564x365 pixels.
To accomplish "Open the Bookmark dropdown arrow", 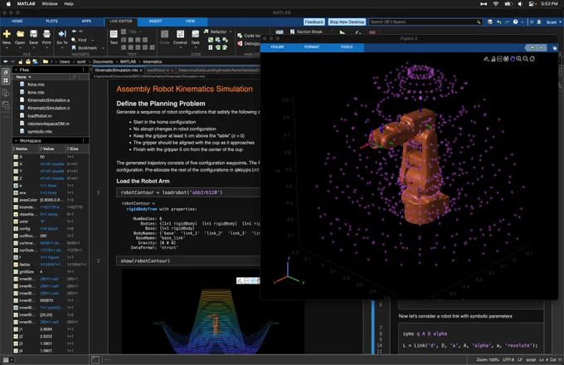I will click(103, 48).
